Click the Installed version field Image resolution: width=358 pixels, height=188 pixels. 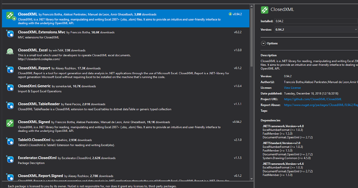click(316, 21)
